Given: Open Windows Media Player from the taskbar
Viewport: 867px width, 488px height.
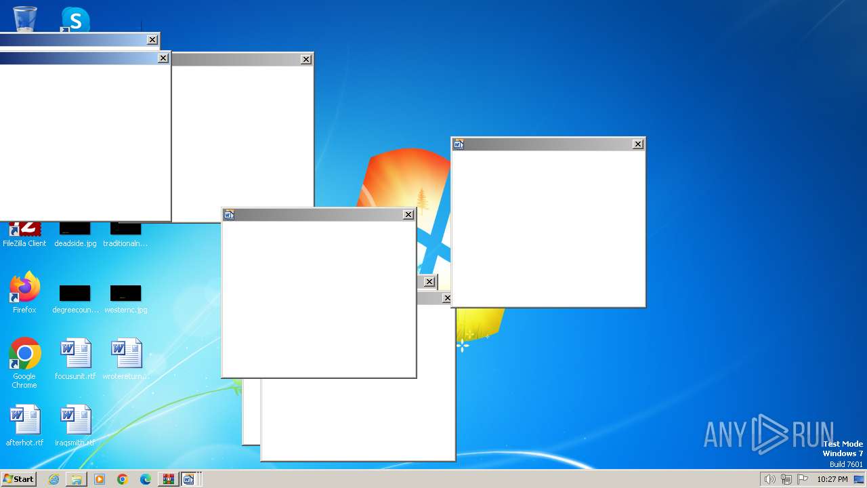Looking at the screenshot, I should coord(100,479).
